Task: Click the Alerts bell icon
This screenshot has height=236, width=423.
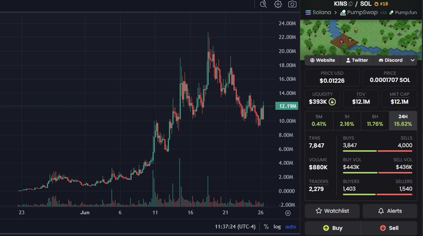Action: coord(381,211)
